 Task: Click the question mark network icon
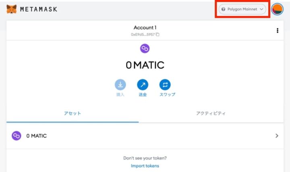point(223,9)
